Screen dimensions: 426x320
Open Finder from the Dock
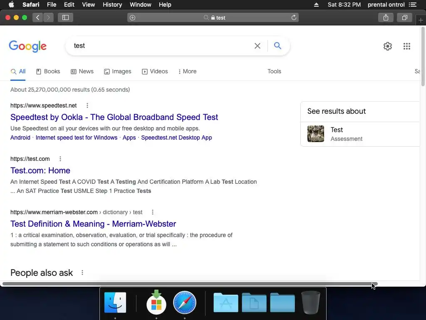115,302
